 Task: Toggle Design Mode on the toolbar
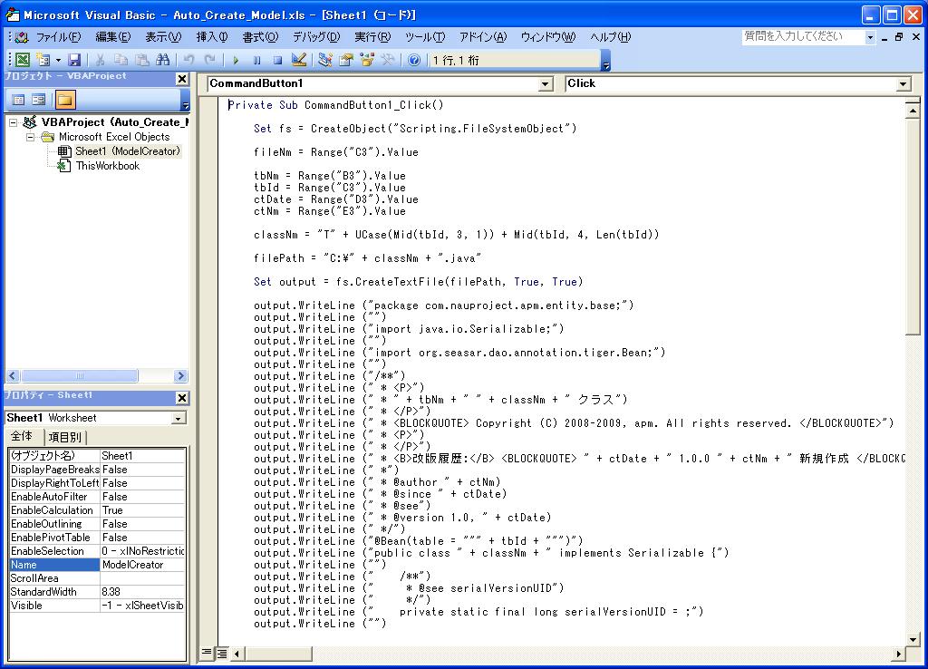click(297, 59)
